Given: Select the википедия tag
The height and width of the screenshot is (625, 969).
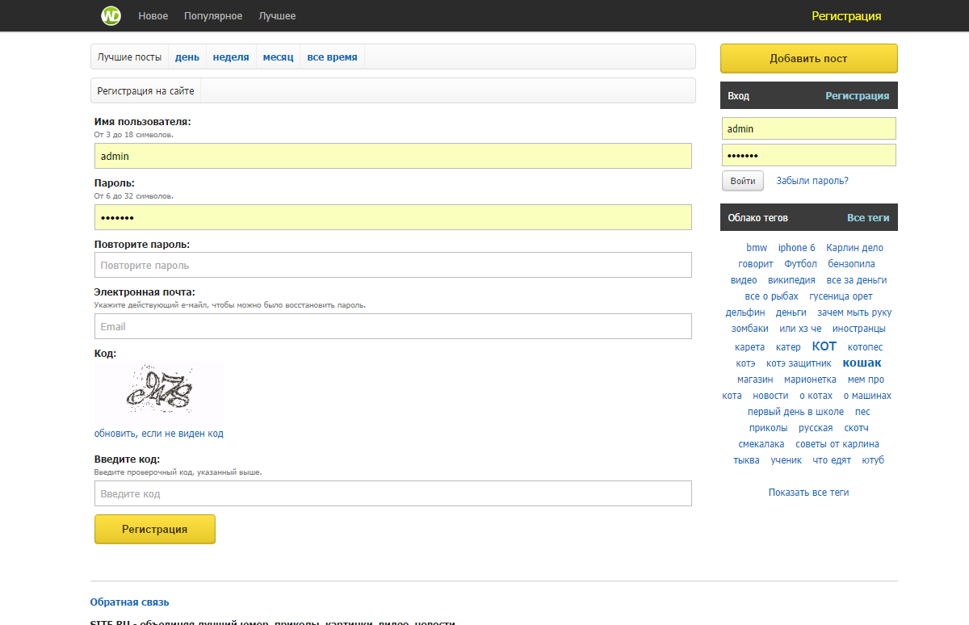Looking at the screenshot, I should 791,280.
